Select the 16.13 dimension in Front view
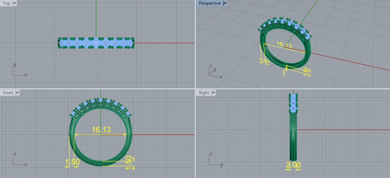Image resolution: width=390 pixels, height=178 pixels. tap(101, 129)
